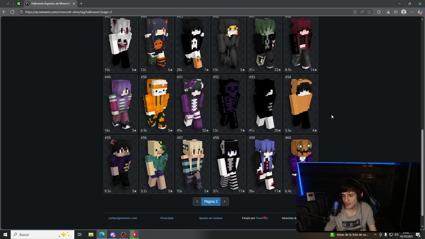Click the taskbar Buscar search box
This screenshot has width=425, height=239.
(42, 235)
